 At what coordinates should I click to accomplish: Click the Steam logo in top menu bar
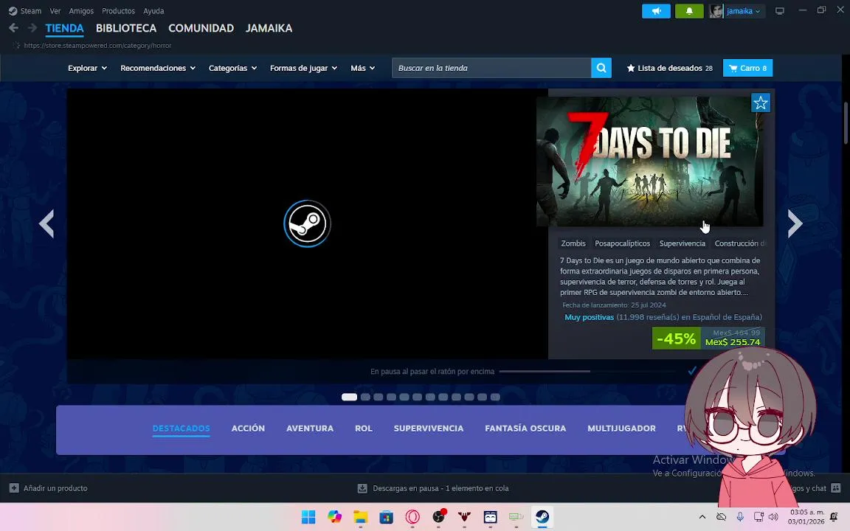tap(13, 11)
